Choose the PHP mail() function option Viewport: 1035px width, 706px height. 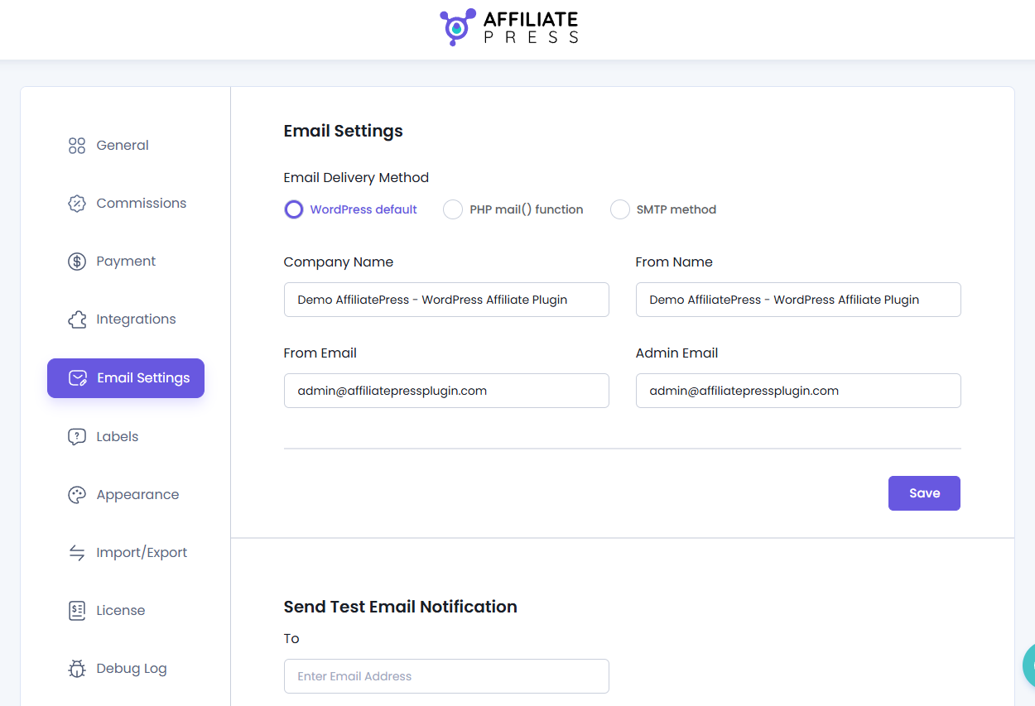tap(453, 209)
